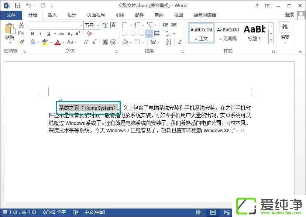Click the Justify alignment icon

coord(149,34)
